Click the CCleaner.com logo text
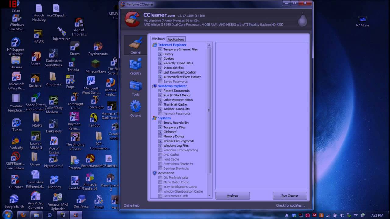Screen dimensions: 390x219 click(x=159, y=15)
